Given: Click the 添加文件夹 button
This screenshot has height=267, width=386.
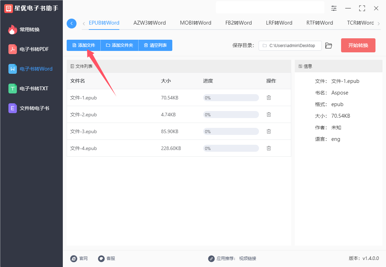Looking at the screenshot, I should click(x=120, y=45).
